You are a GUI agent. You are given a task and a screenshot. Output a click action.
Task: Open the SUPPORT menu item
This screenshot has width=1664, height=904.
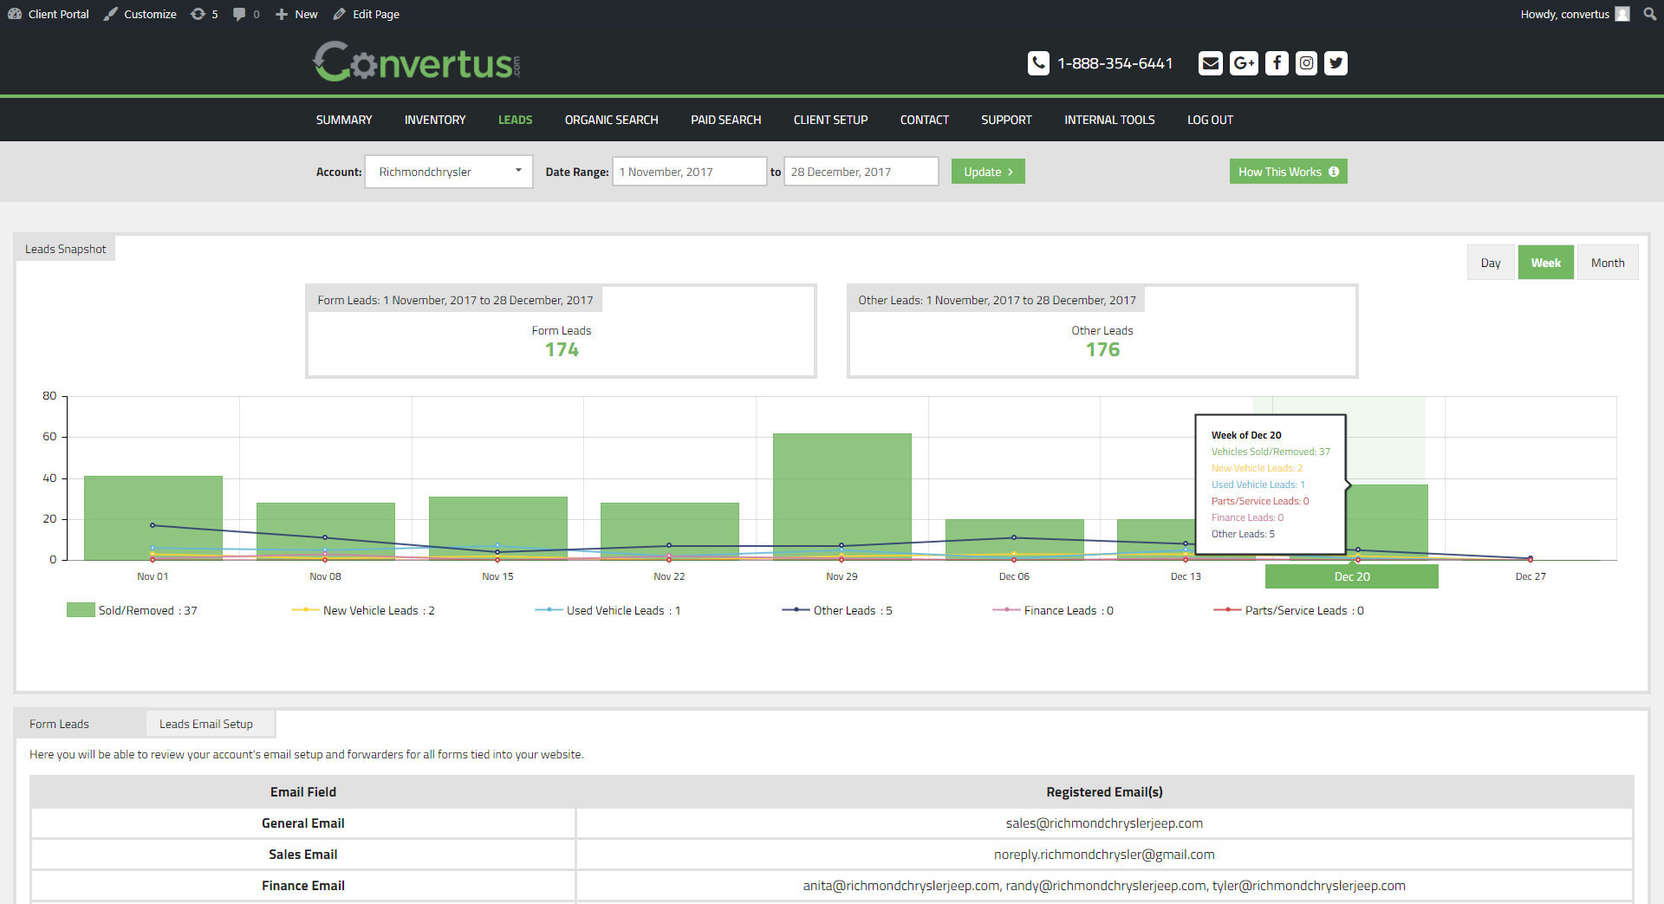coord(1006,120)
